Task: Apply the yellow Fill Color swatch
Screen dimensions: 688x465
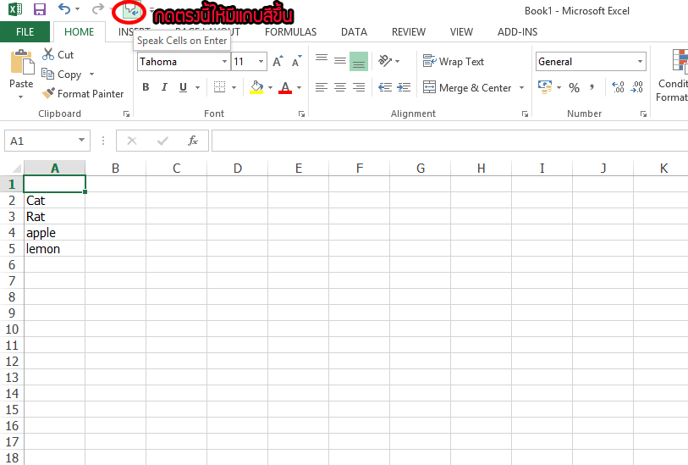Action: pos(257,87)
